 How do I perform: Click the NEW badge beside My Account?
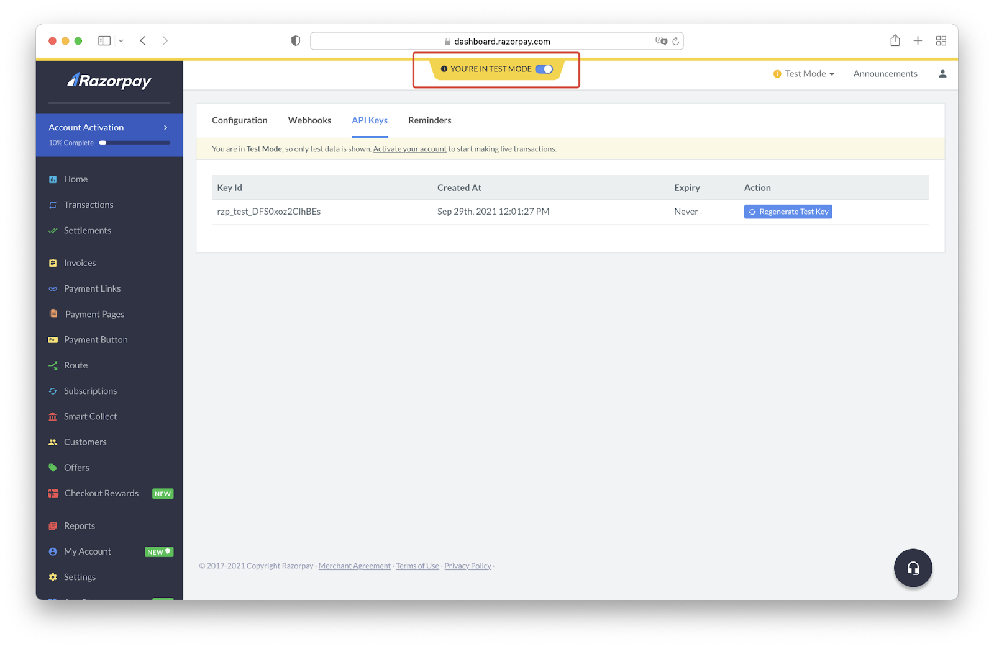[x=159, y=551]
